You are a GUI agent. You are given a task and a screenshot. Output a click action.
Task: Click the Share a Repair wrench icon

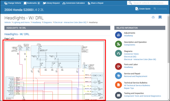coord(89,3)
